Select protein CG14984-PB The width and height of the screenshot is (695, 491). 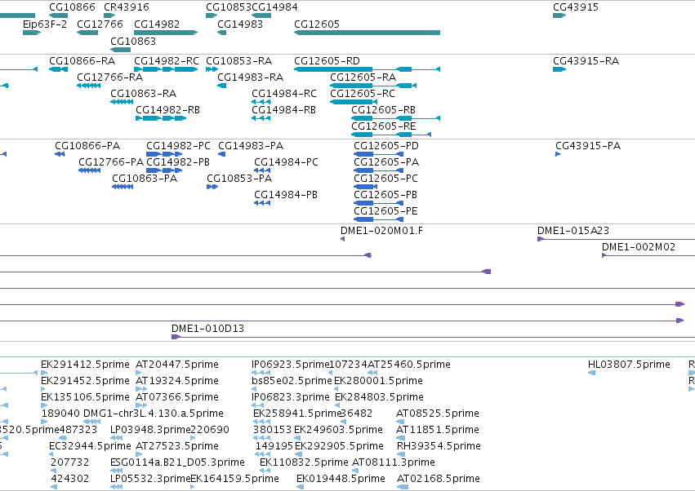pos(286,195)
